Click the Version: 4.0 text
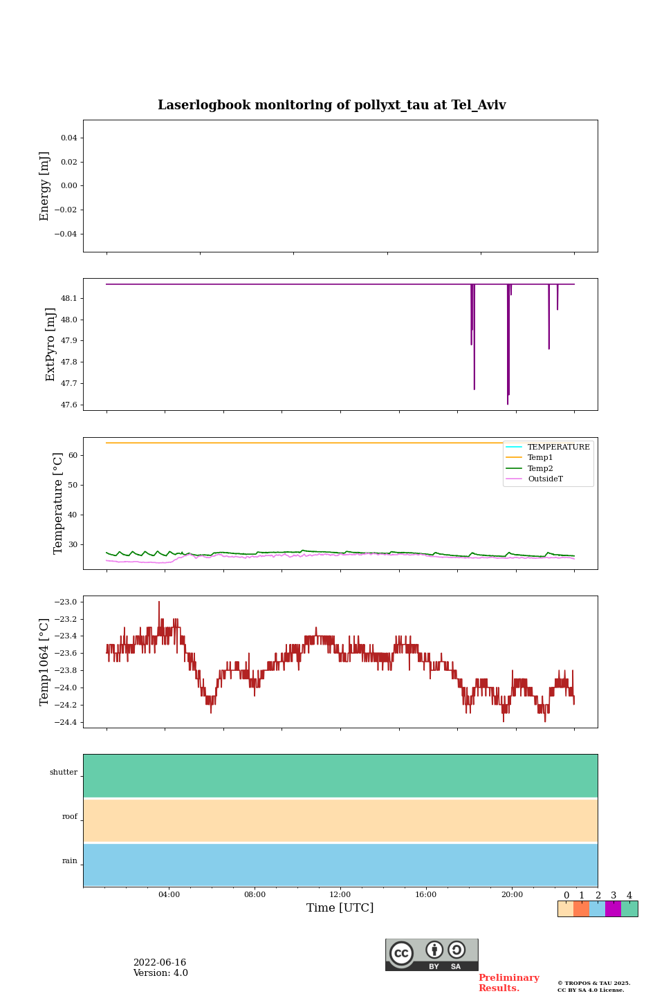This screenshot has height=996, width=664. pyautogui.click(x=160, y=973)
